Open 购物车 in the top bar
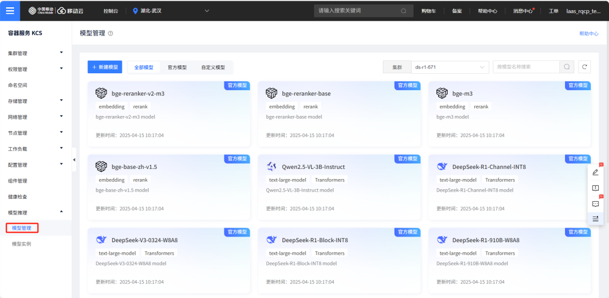The image size is (609, 298). [x=429, y=11]
